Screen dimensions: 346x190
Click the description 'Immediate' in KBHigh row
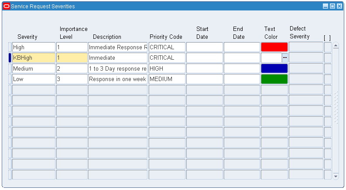[118, 58]
